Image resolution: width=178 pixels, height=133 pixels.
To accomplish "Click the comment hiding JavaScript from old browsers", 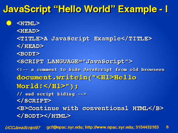I will pyautogui.click(x=91, y=70).
